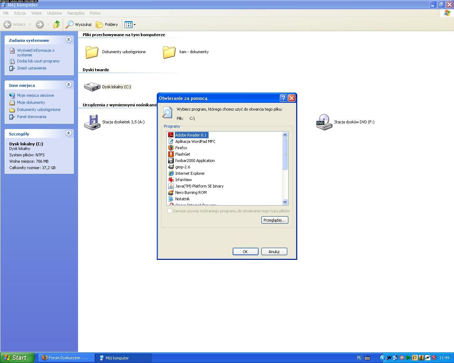Click the green play arrow tray icon

coord(409,358)
